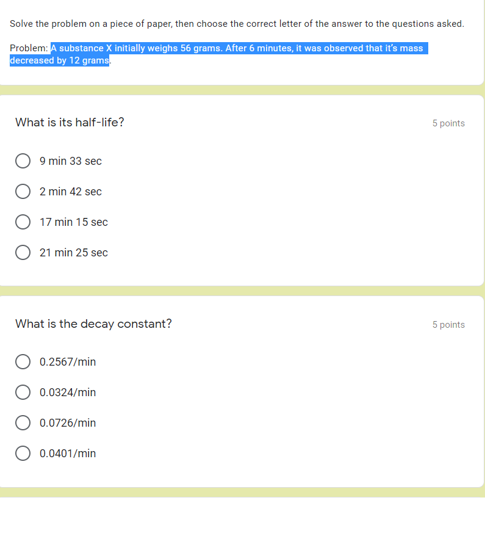Choose the 0.0324/min decay constant option
The height and width of the screenshot is (539, 485).
pyautogui.click(x=67, y=392)
